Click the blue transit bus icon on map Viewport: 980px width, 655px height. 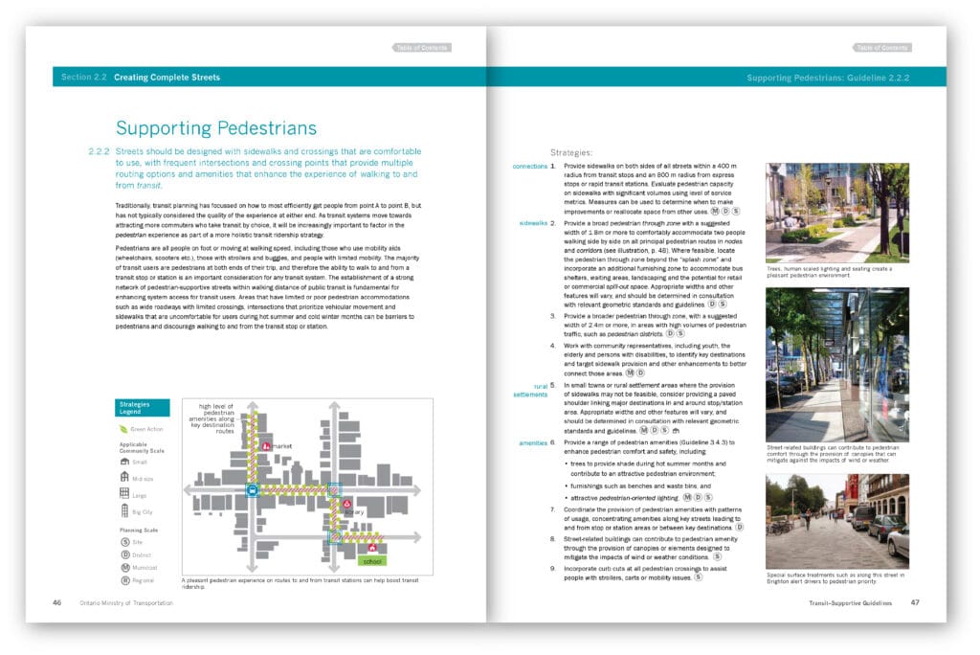point(253,490)
